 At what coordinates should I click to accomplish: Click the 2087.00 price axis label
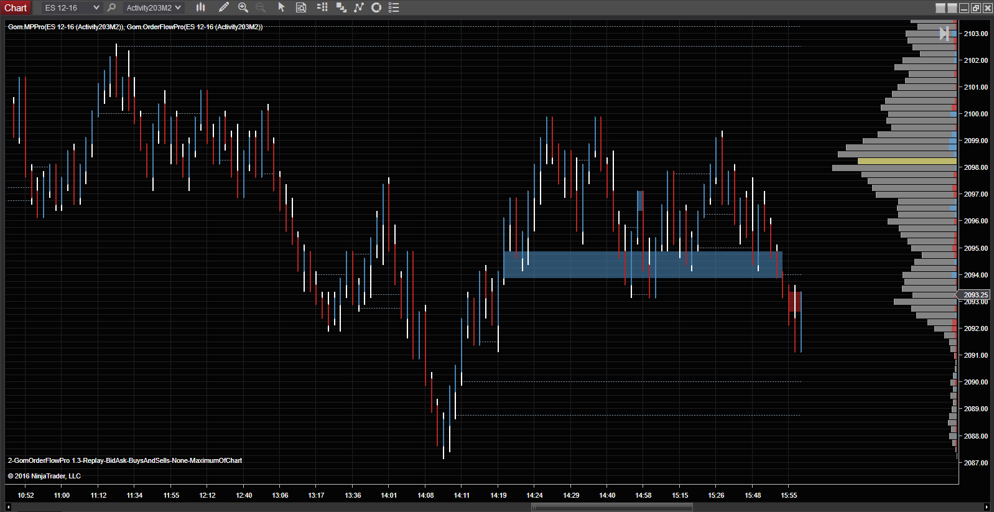975,463
